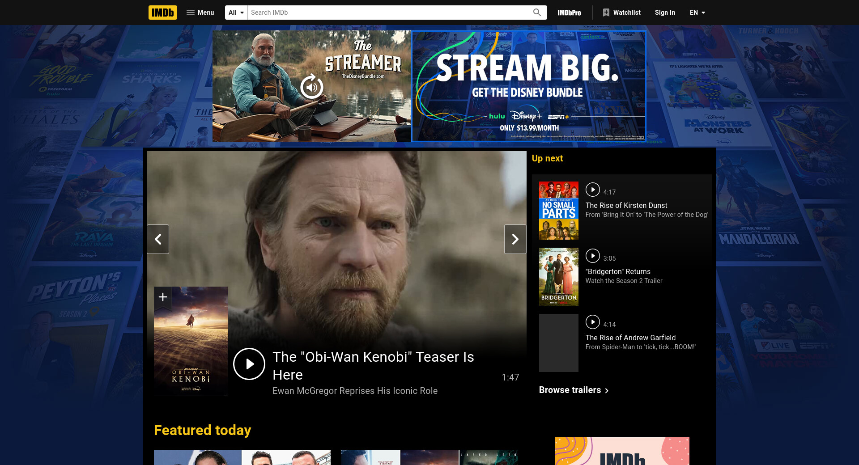Click "From 'Bring It On' to 'The Power of the Dog'" text
This screenshot has height=465, width=859.
[x=646, y=215]
